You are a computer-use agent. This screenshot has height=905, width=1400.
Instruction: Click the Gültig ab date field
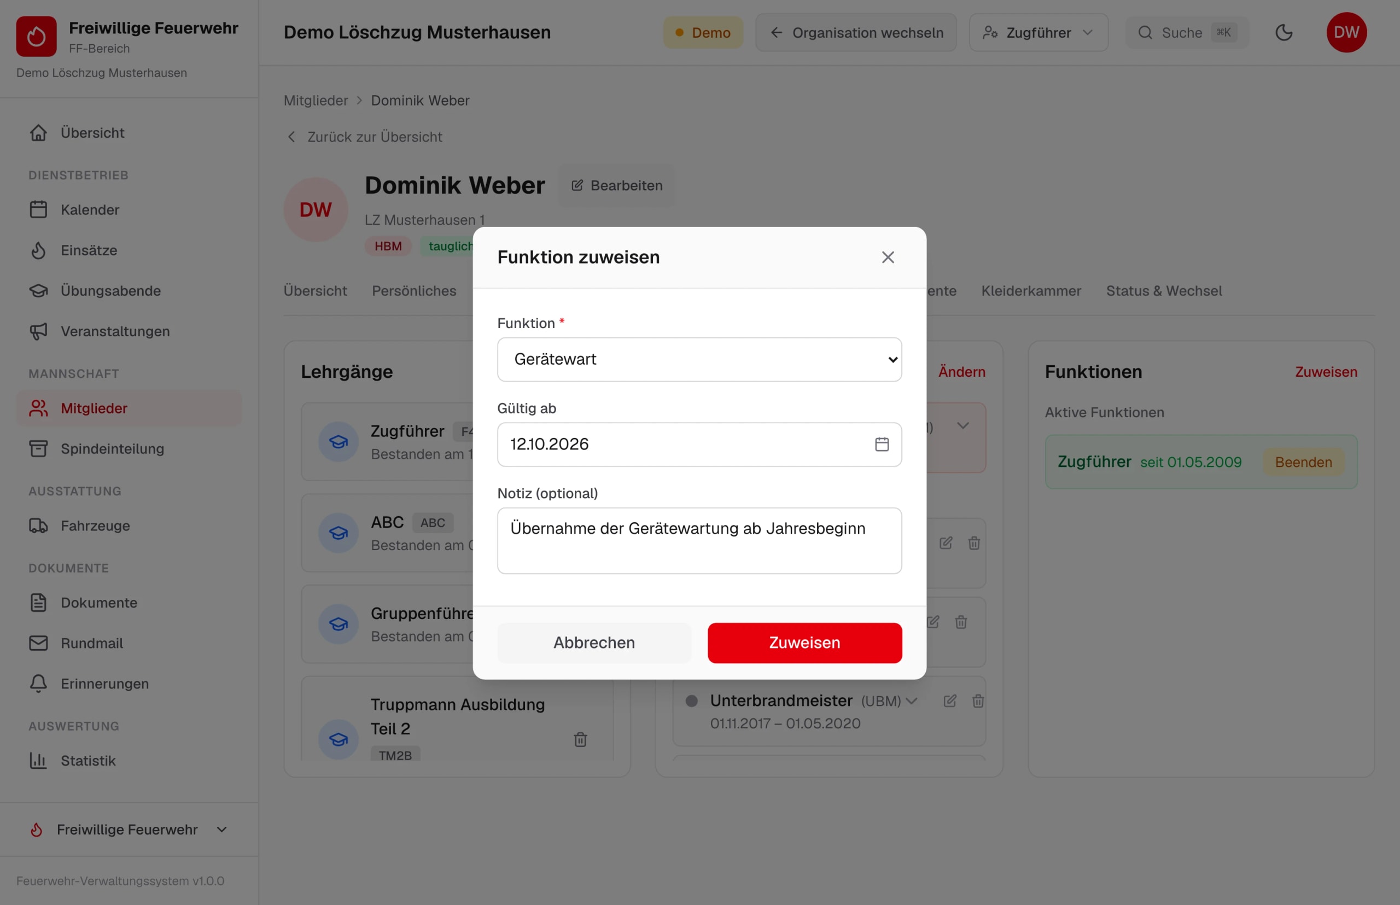[699, 444]
